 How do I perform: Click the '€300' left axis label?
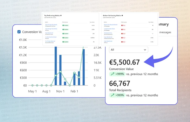23,78
